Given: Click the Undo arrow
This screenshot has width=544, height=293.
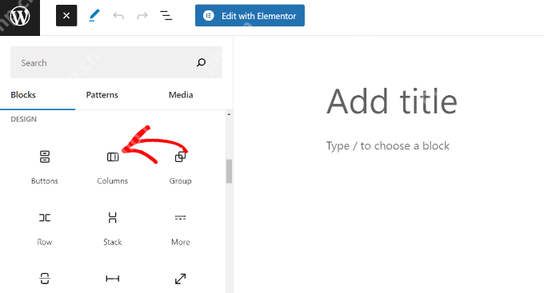Looking at the screenshot, I should tap(118, 16).
